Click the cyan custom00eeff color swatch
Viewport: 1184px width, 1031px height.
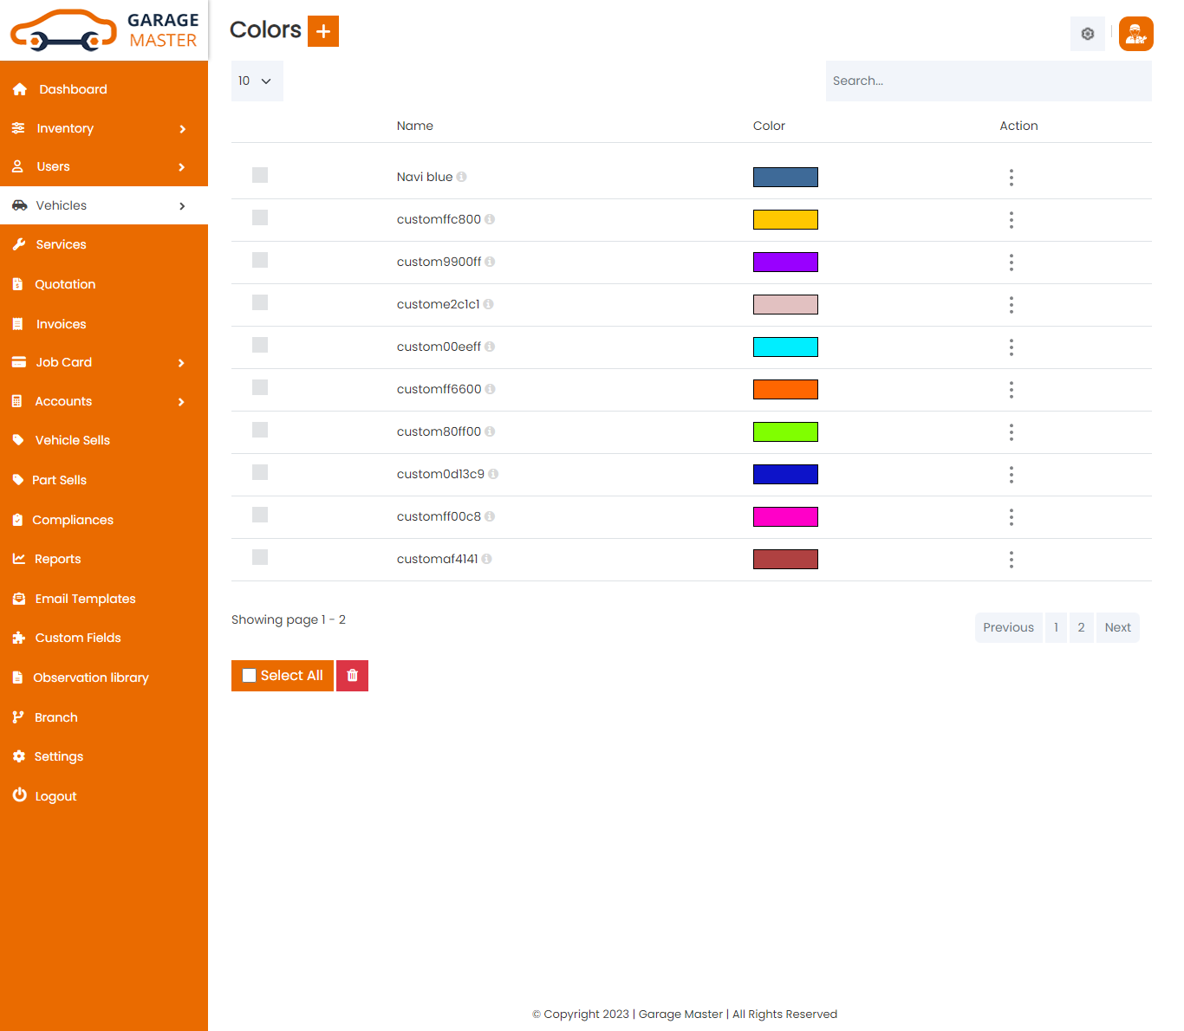tap(785, 347)
